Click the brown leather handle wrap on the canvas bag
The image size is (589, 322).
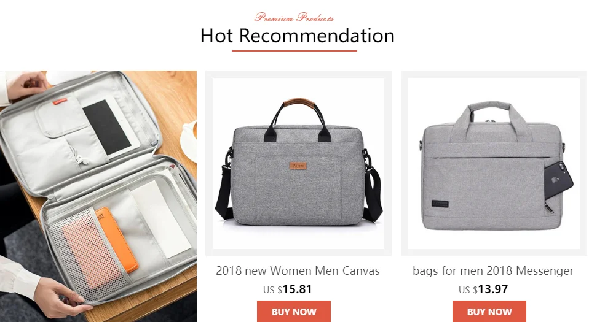point(298,102)
